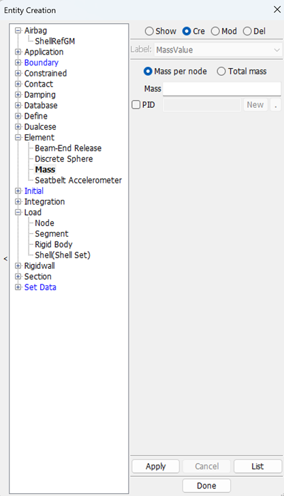Click the Apply button

tap(156, 467)
